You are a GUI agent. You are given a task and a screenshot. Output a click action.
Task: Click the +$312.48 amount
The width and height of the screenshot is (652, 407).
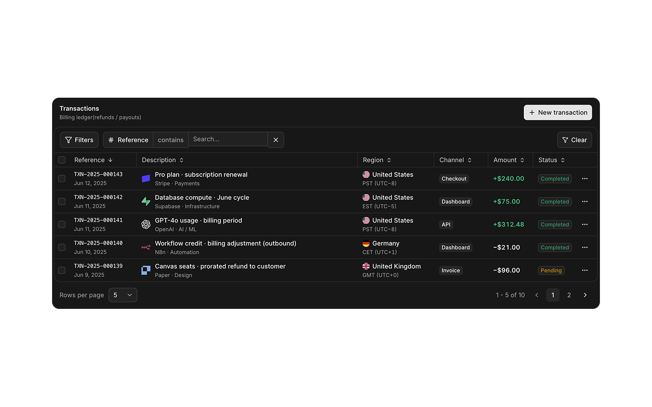point(508,225)
